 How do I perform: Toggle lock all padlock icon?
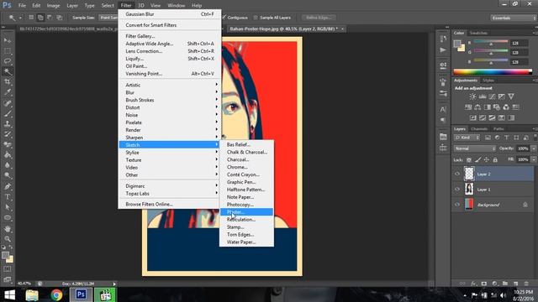(495, 159)
